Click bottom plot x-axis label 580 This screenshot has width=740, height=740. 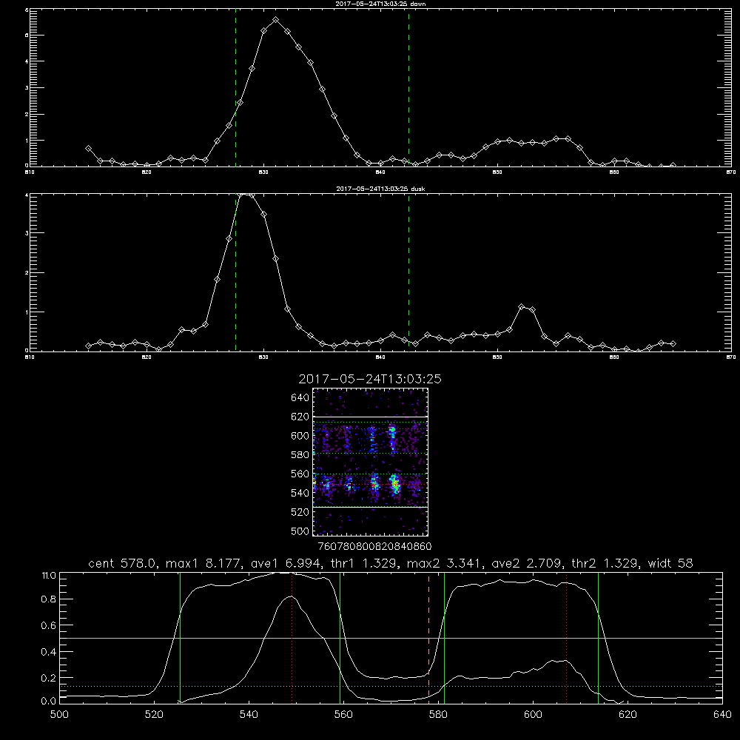[x=438, y=715]
